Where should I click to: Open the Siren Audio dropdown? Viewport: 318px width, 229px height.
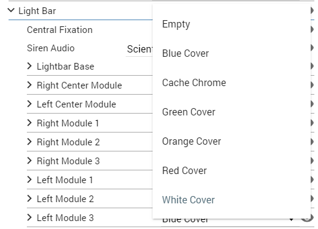139,49
